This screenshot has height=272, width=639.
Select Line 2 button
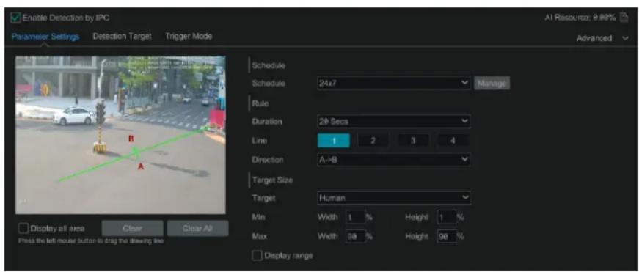point(373,141)
